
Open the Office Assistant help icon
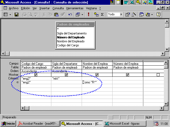point(158,15)
